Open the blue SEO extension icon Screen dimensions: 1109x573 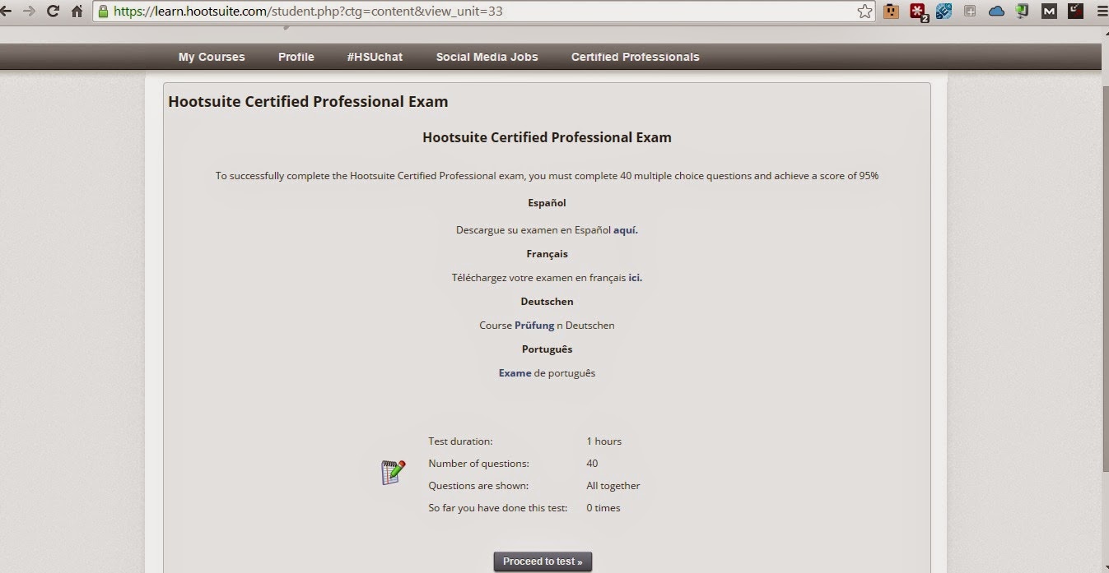(944, 12)
